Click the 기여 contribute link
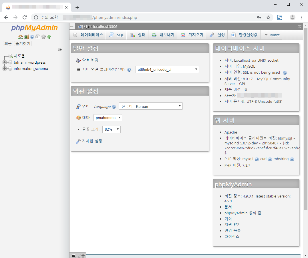308x258 pixels. [x=228, y=219]
